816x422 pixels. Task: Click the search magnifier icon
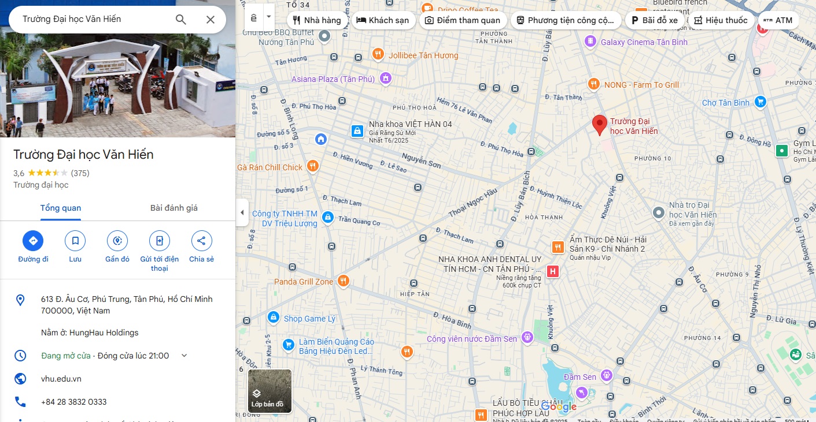[x=181, y=20]
